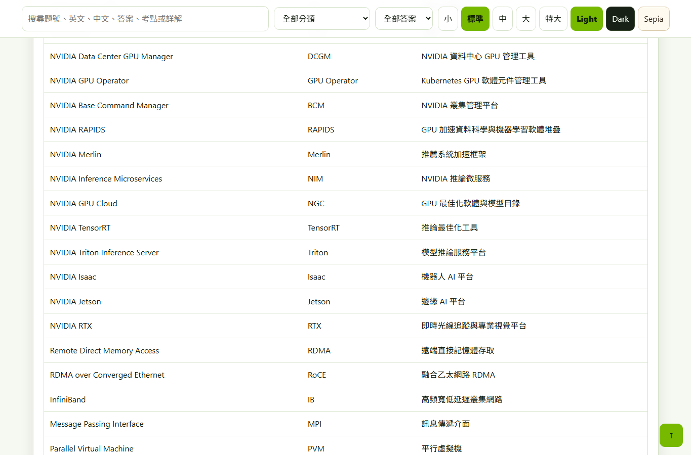Select the 推薦系統加速框架 description
The width and height of the screenshot is (691, 455).
[454, 154]
